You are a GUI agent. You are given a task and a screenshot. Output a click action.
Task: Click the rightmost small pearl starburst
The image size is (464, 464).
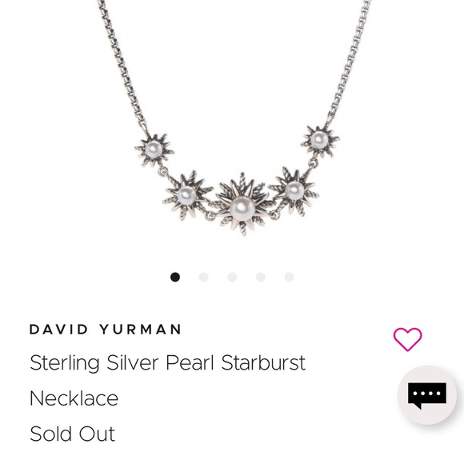point(319,141)
